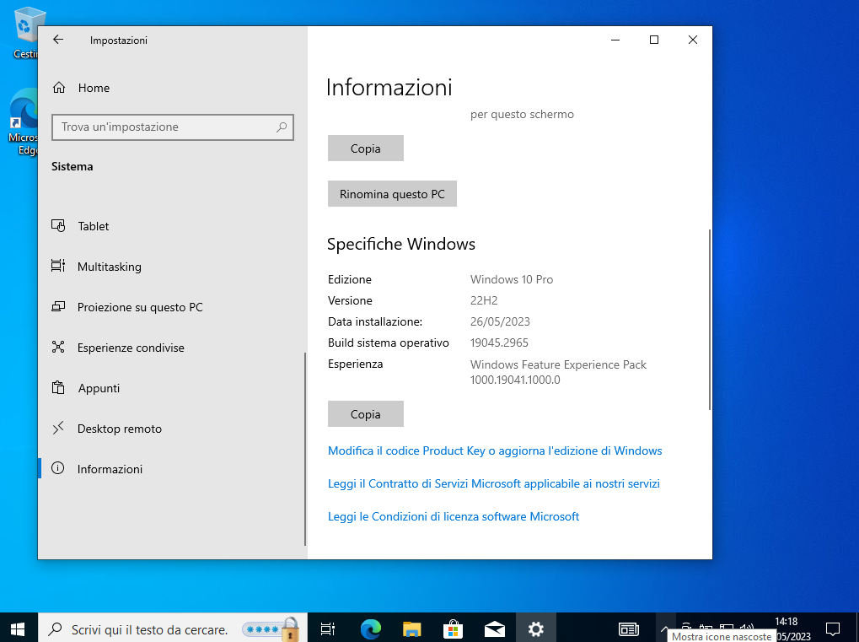Open News and interests taskbar widget
The height and width of the screenshot is (642, 859).
[x=628, y=629]
